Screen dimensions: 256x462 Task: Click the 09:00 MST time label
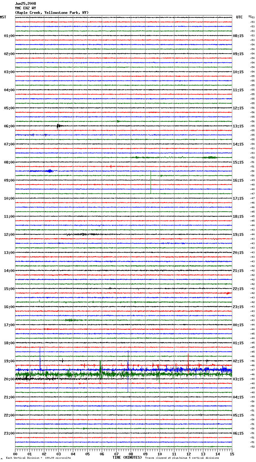click(9, 180)
